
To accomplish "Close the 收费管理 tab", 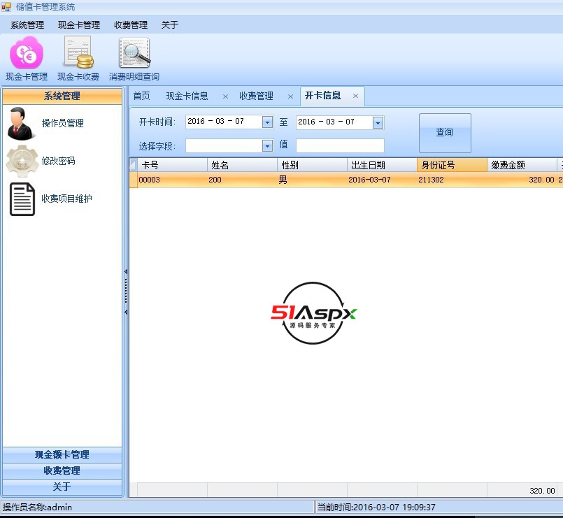I will tap(290, 96).
